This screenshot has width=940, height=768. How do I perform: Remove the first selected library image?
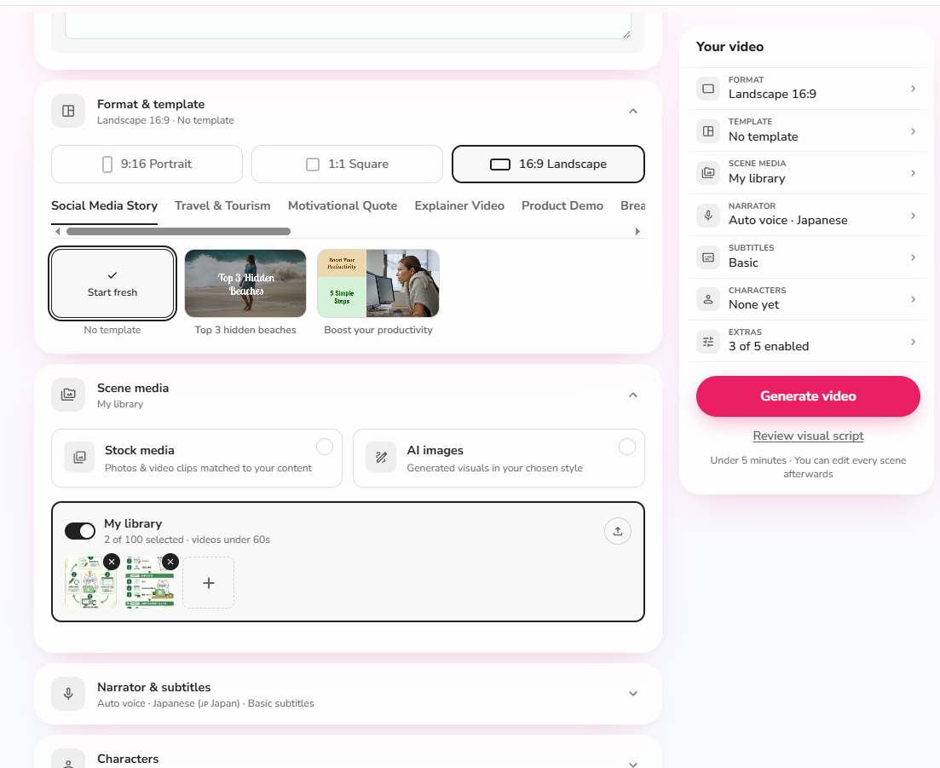coord(112,562)
